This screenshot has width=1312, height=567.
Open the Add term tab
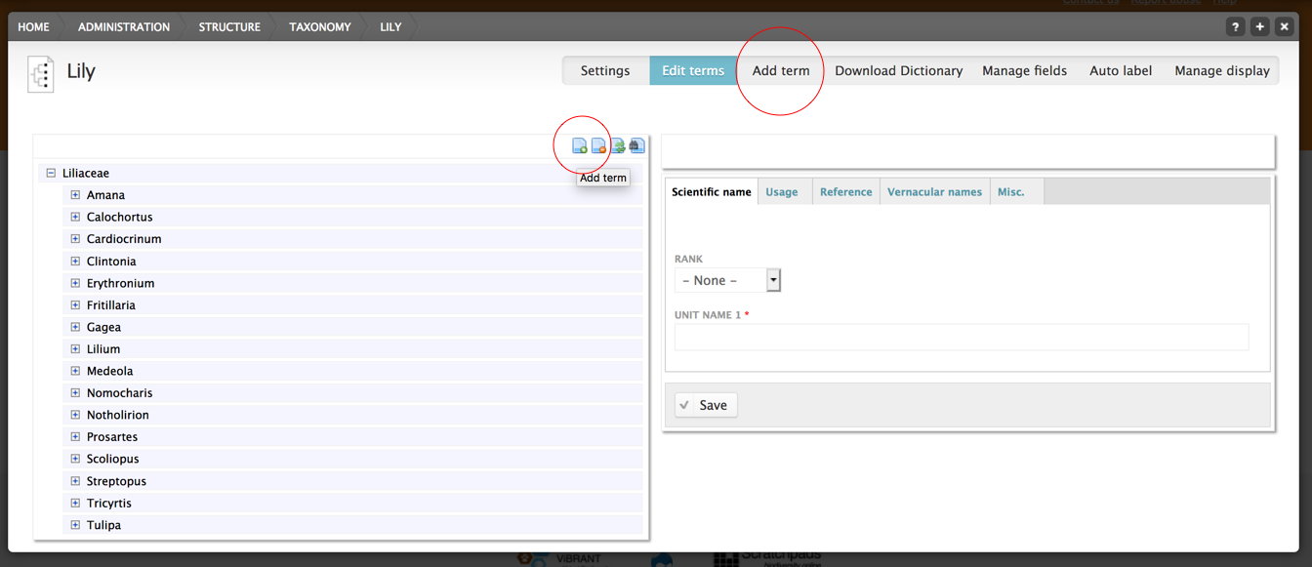(781, 70)
